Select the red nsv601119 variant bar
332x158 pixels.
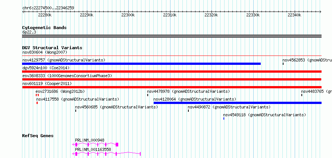tap(172, 87)
